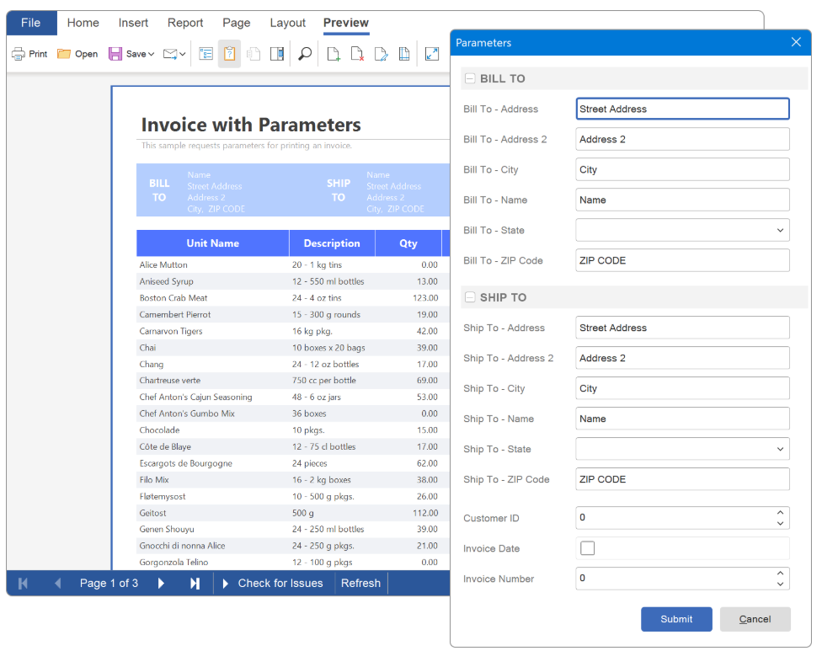Screen dimensions: 822x651
Task: Switch to the Layout ribbon tab
Action: coord(287,23)
